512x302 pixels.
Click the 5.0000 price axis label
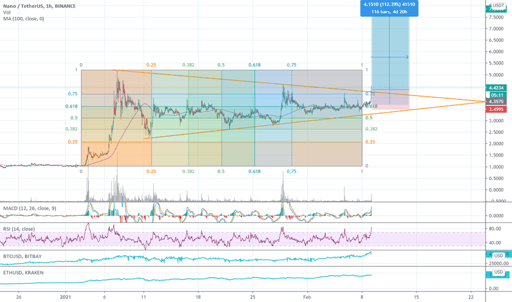[496, 75]
